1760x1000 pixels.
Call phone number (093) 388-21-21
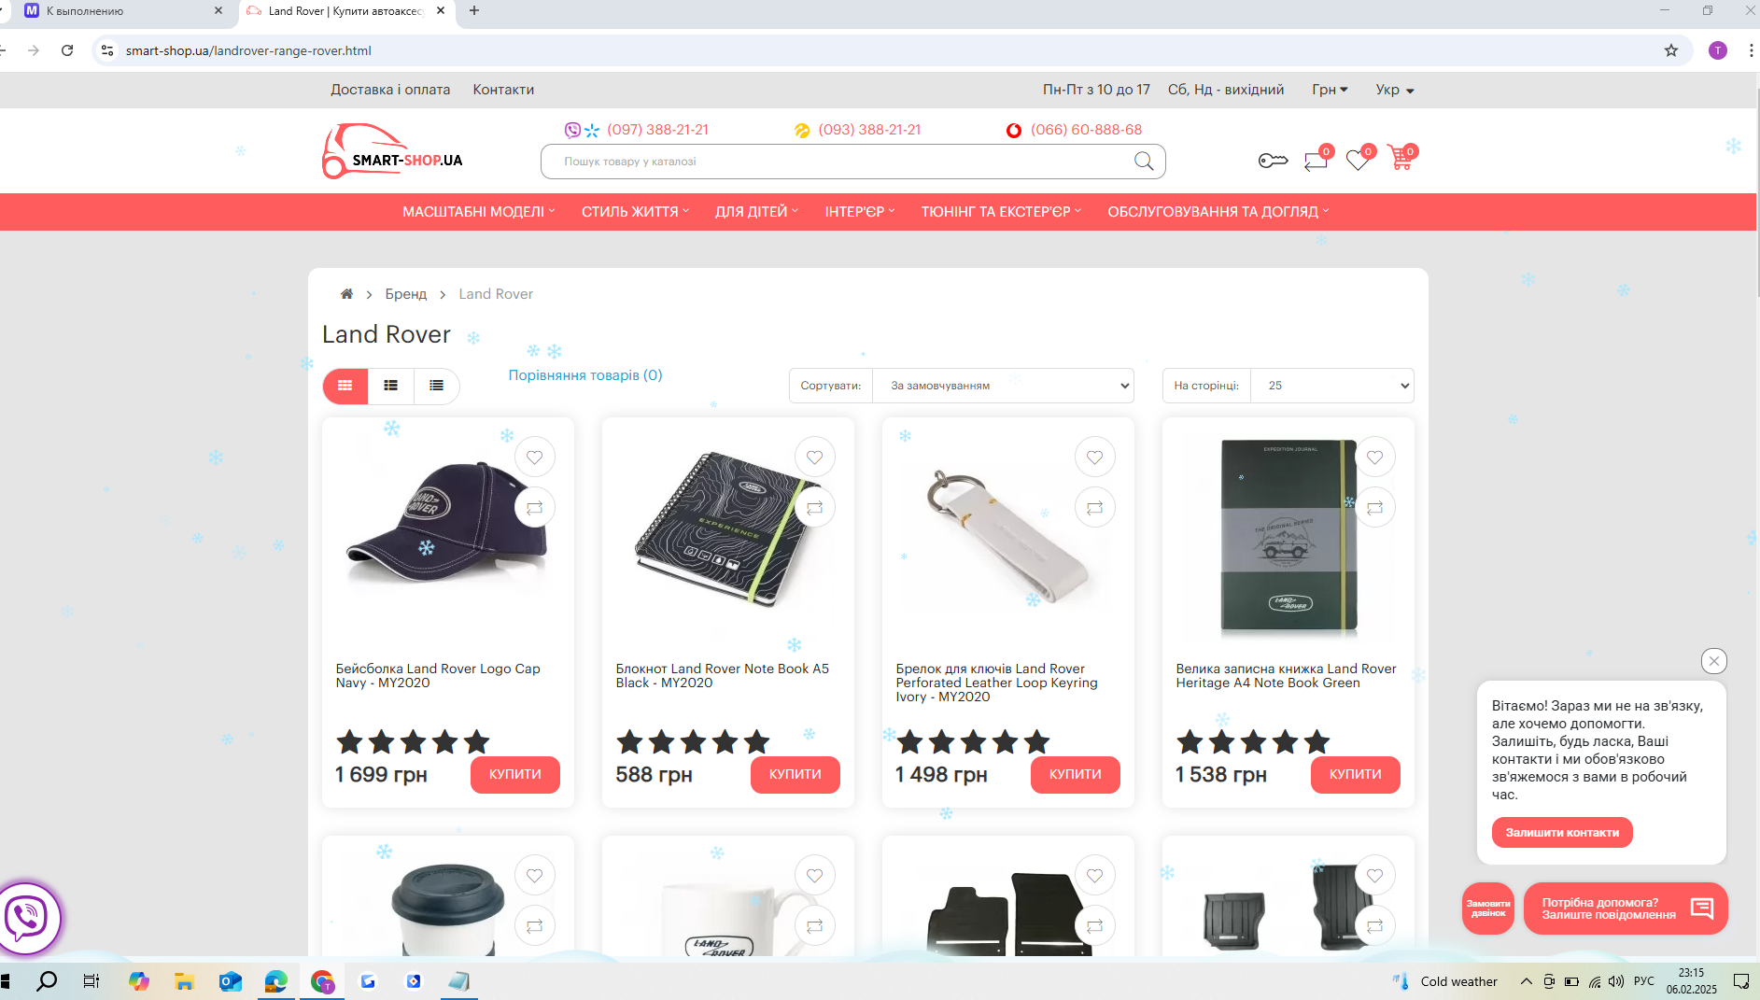(869, 130)
